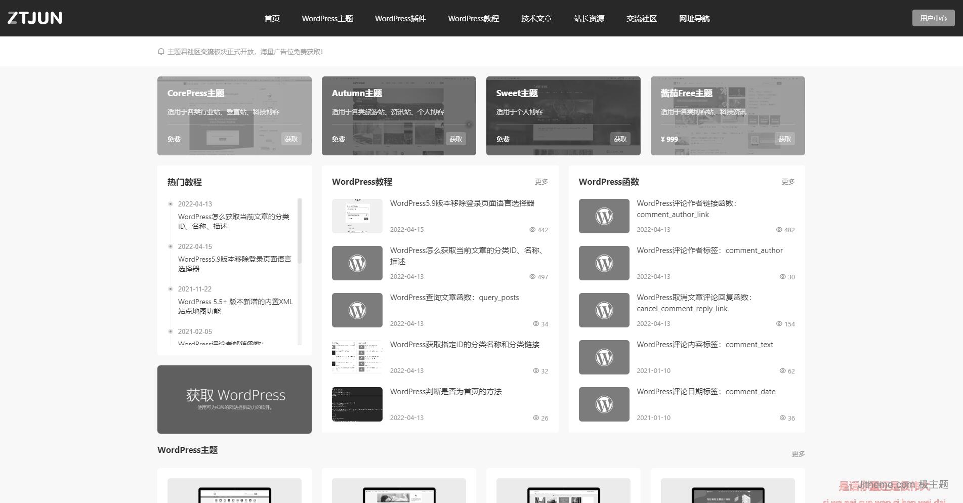Screen dimensions: 963x503
Task: Click the 获取 WordPress banner
Action: click(x=234, y=399)
